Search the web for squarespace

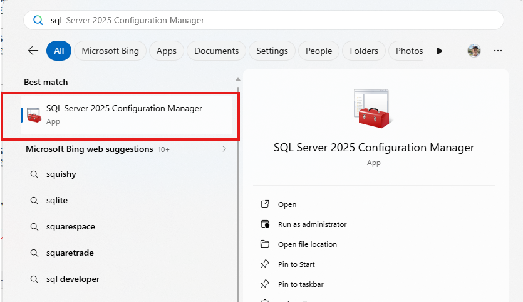pyautogui.click(x=70, y=227)
